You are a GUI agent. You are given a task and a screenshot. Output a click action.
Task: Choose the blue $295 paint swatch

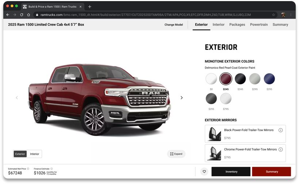click(x=269, y=79)
